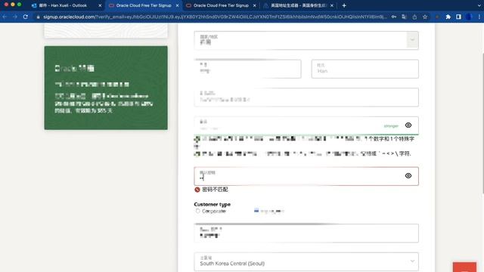Open the Extensions puzzle menu

(448, 17)
